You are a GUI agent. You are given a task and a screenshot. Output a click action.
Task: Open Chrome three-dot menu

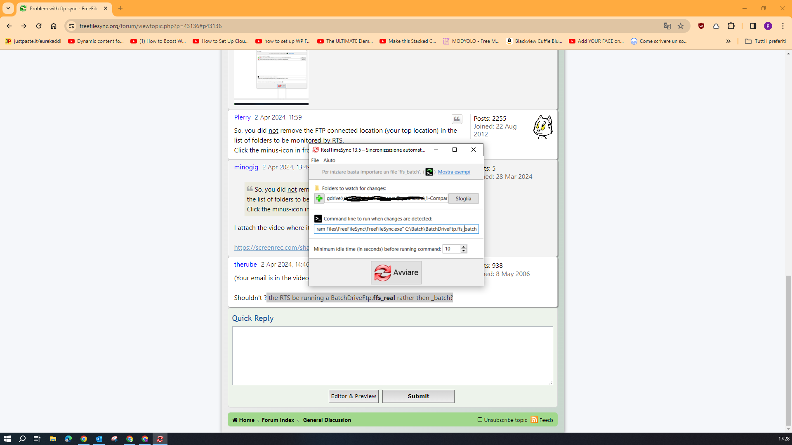tap(783, 26)
